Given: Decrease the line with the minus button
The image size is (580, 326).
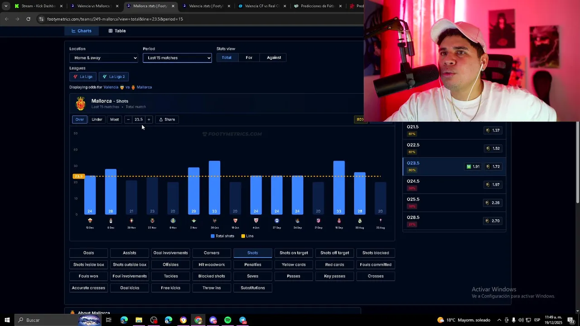Looking at the screenshot, I should [x=128, y=120].
